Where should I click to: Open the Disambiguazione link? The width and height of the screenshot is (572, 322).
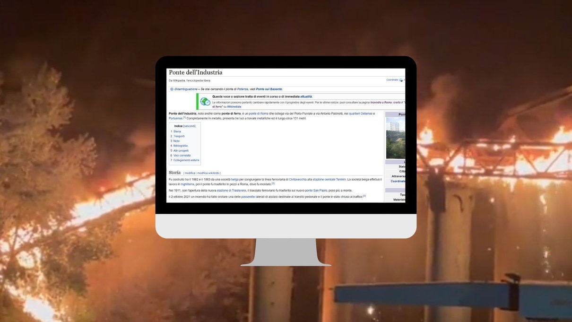[x=186, y=89]
